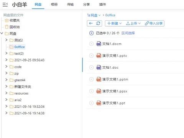
Task: Click the Word icon of 文稿1.docm
Action: [99, 44]
